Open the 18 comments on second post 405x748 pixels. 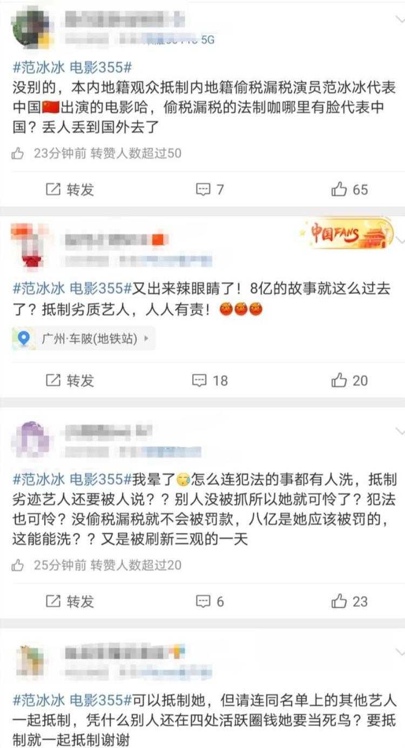211,380
